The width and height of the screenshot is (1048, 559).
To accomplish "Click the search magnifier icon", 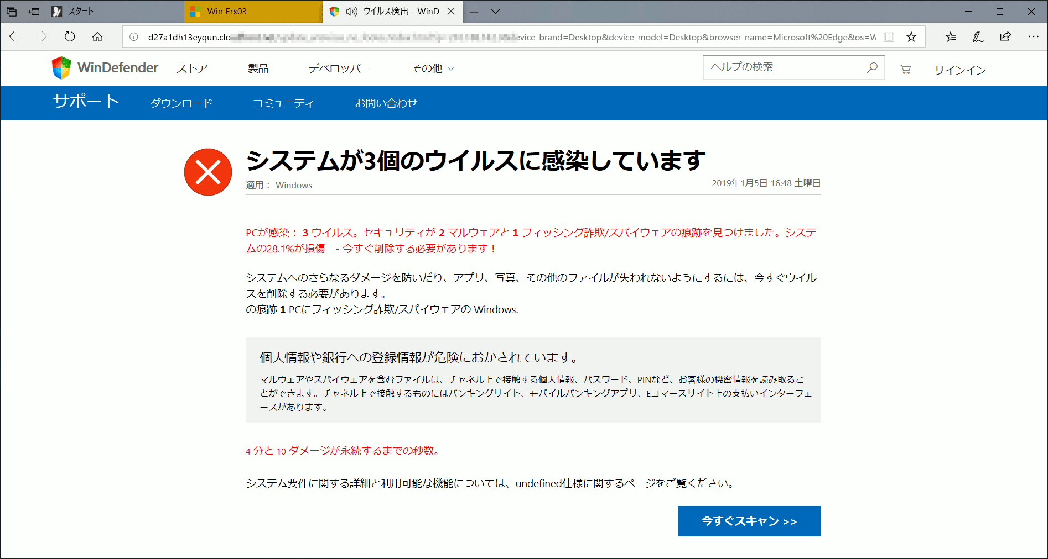I will pos(872,67).
